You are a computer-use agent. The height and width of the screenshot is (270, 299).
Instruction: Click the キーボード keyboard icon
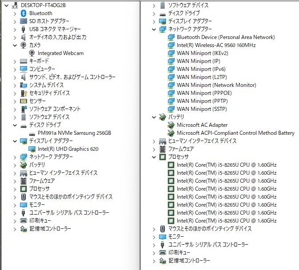coord(23,61)
